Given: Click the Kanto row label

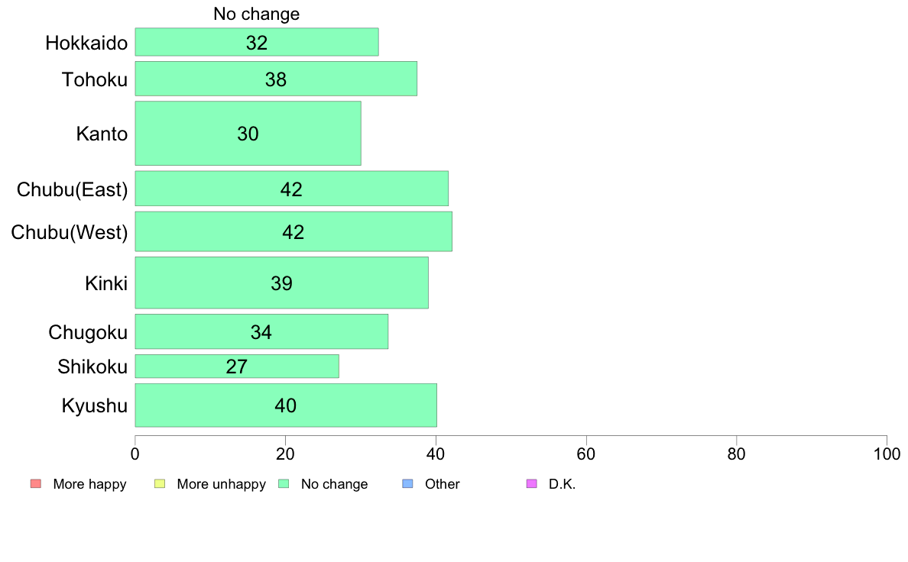Looking at the screenshot, I should tap(102, 134).
